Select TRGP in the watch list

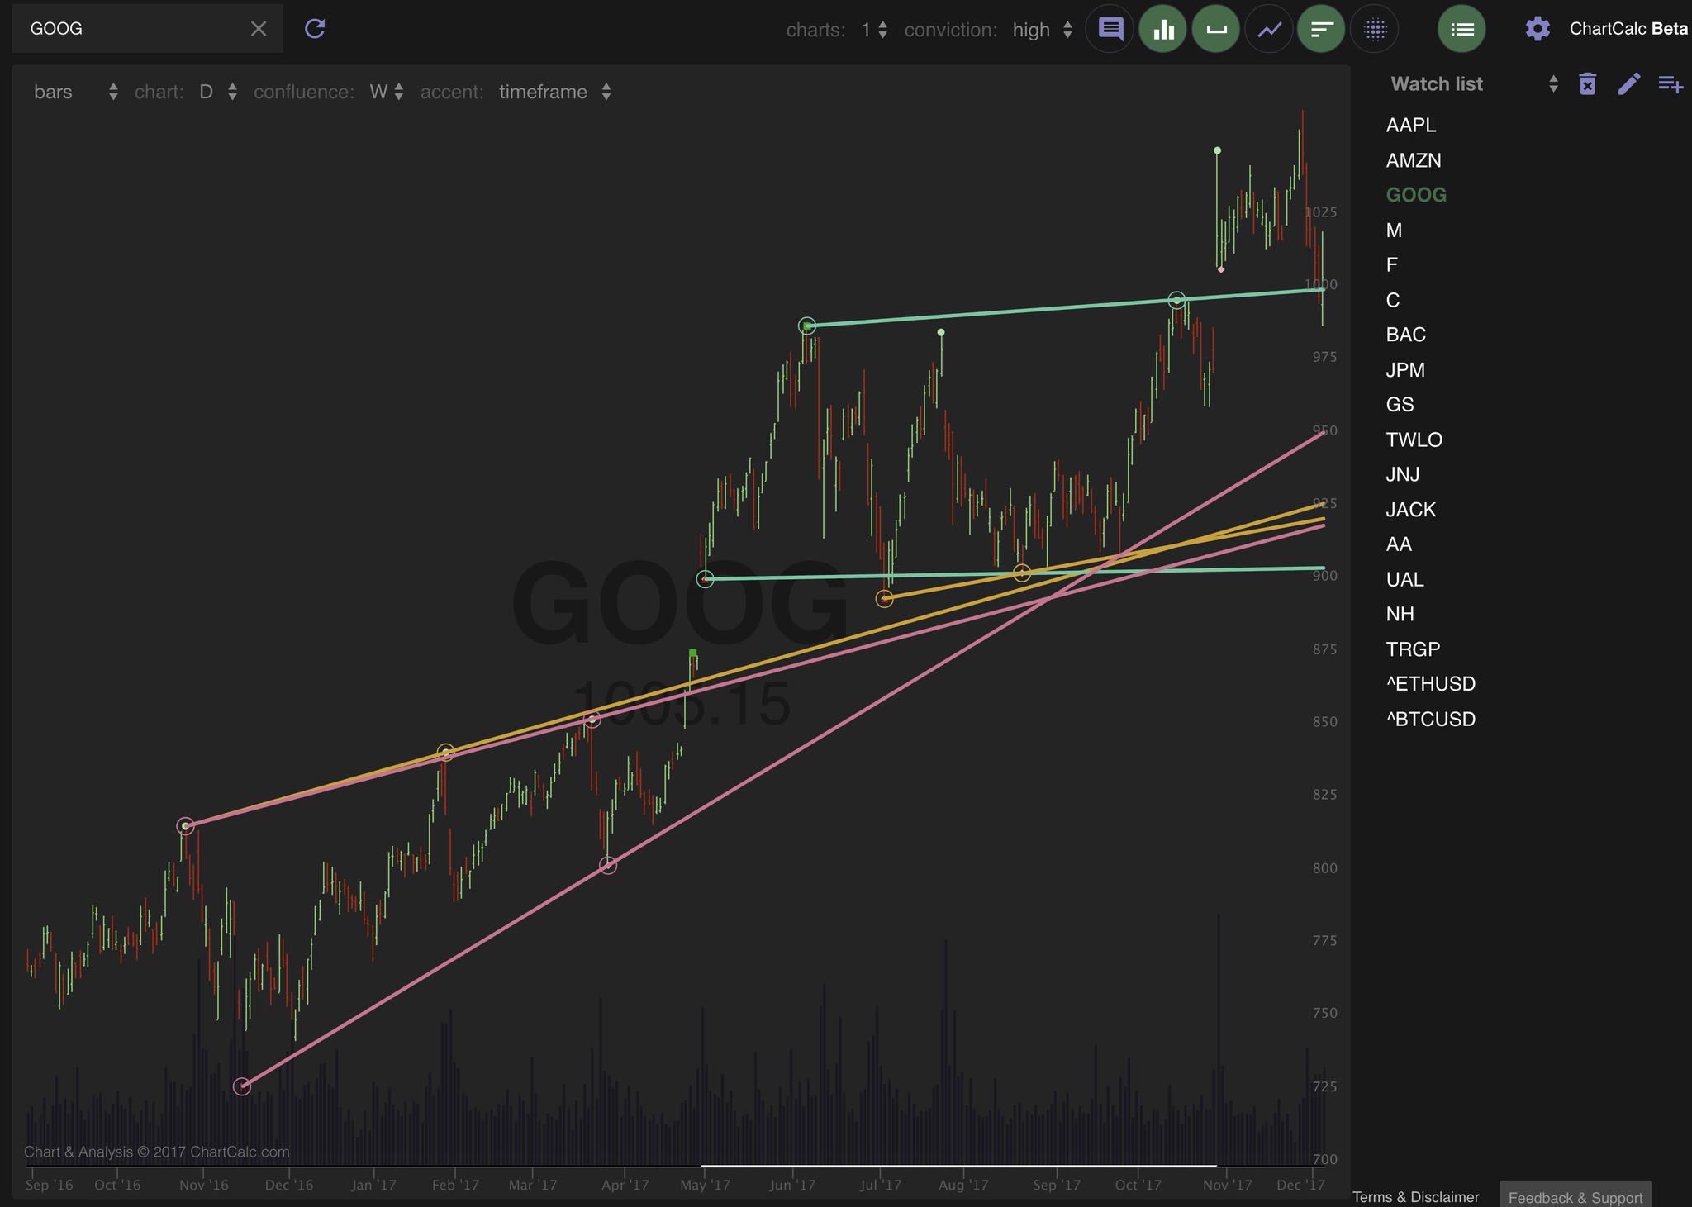click(1413, 649)
